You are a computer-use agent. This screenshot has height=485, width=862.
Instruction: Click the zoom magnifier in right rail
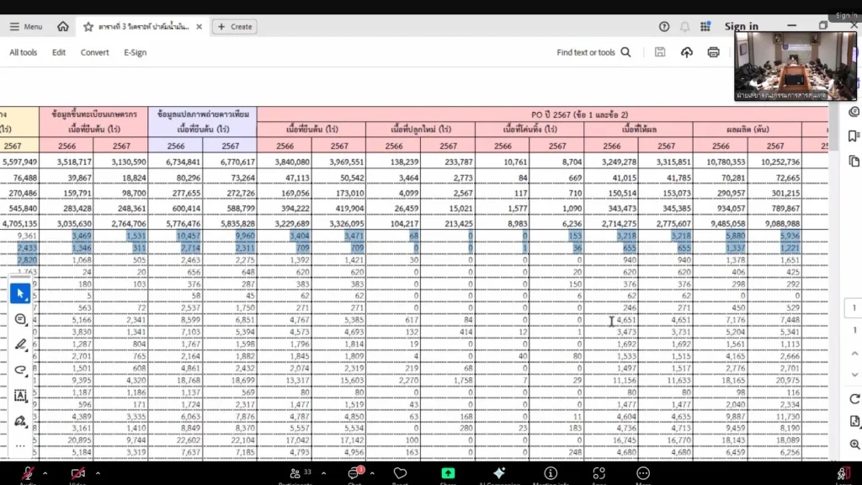click(854, 445)
